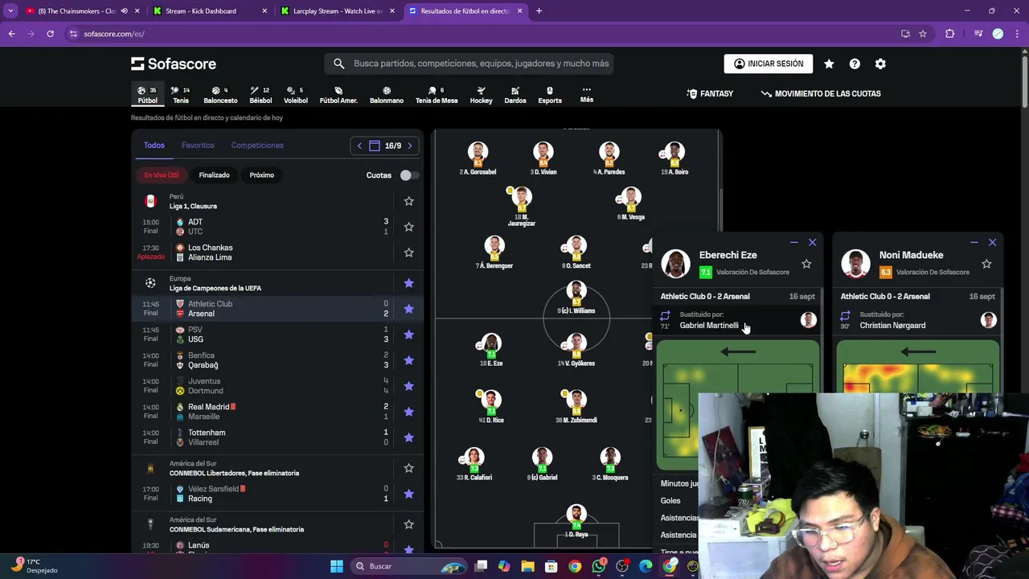The height and width of the screenshot is (579, 1029).
Task: Open the Dardos sport category
Action: pos(515,95)
